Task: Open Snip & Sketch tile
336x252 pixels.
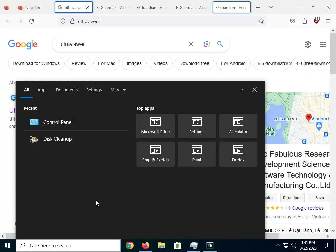Action: coord(155,154)
